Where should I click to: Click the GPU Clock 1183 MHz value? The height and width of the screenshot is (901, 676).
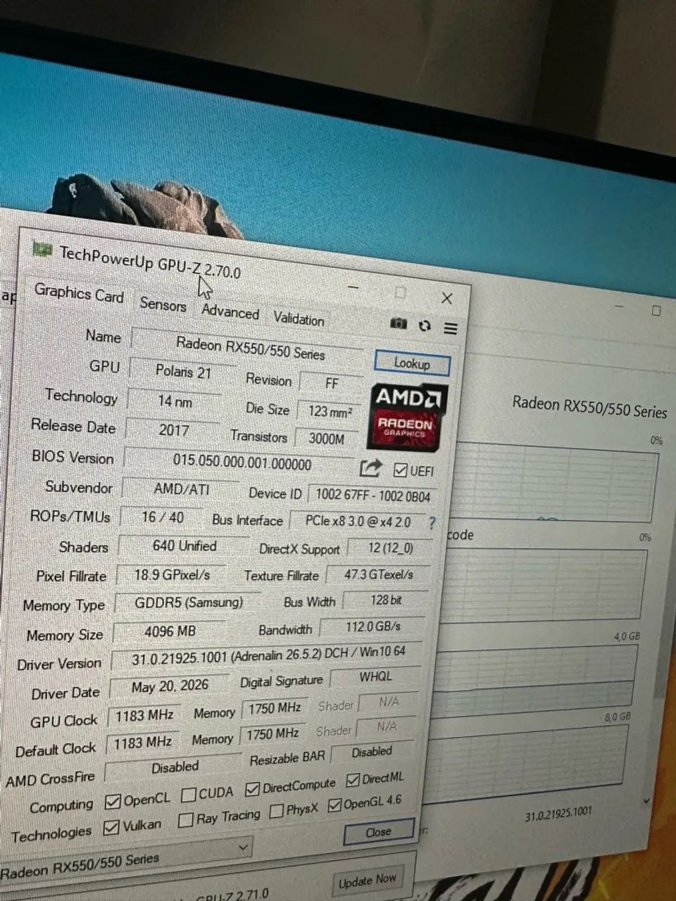pyautogui.click(x=144, y=715)
